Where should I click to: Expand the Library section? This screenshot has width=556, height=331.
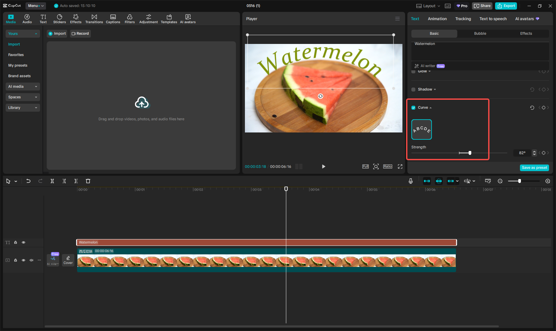tap(23, 108)
